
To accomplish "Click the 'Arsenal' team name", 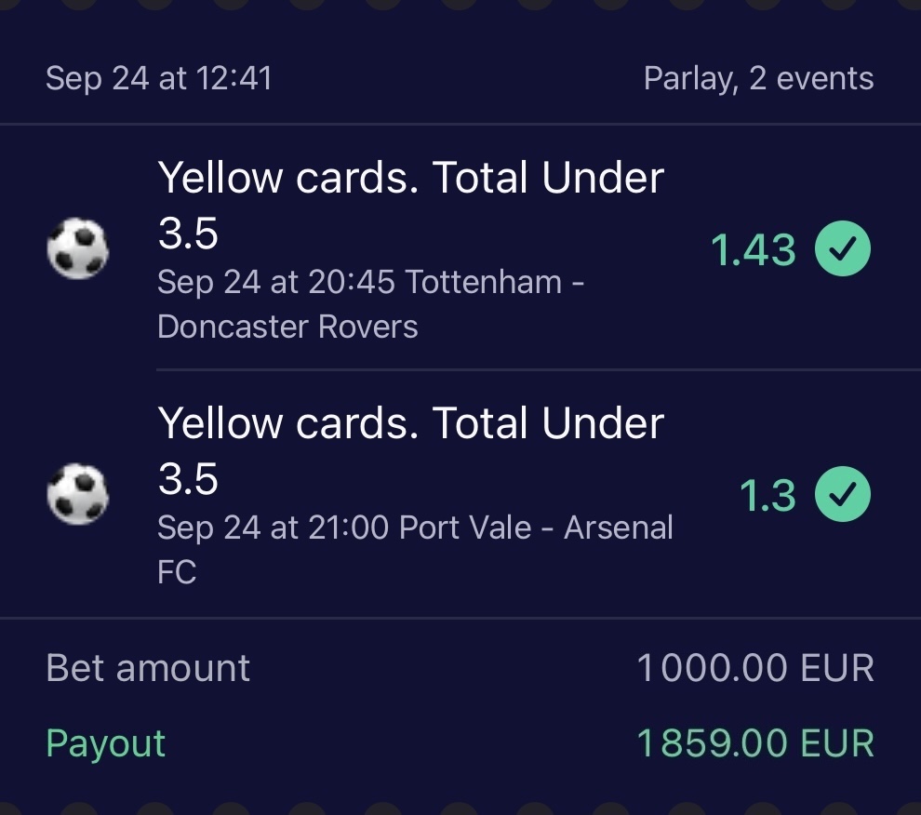I will [618, 528].
